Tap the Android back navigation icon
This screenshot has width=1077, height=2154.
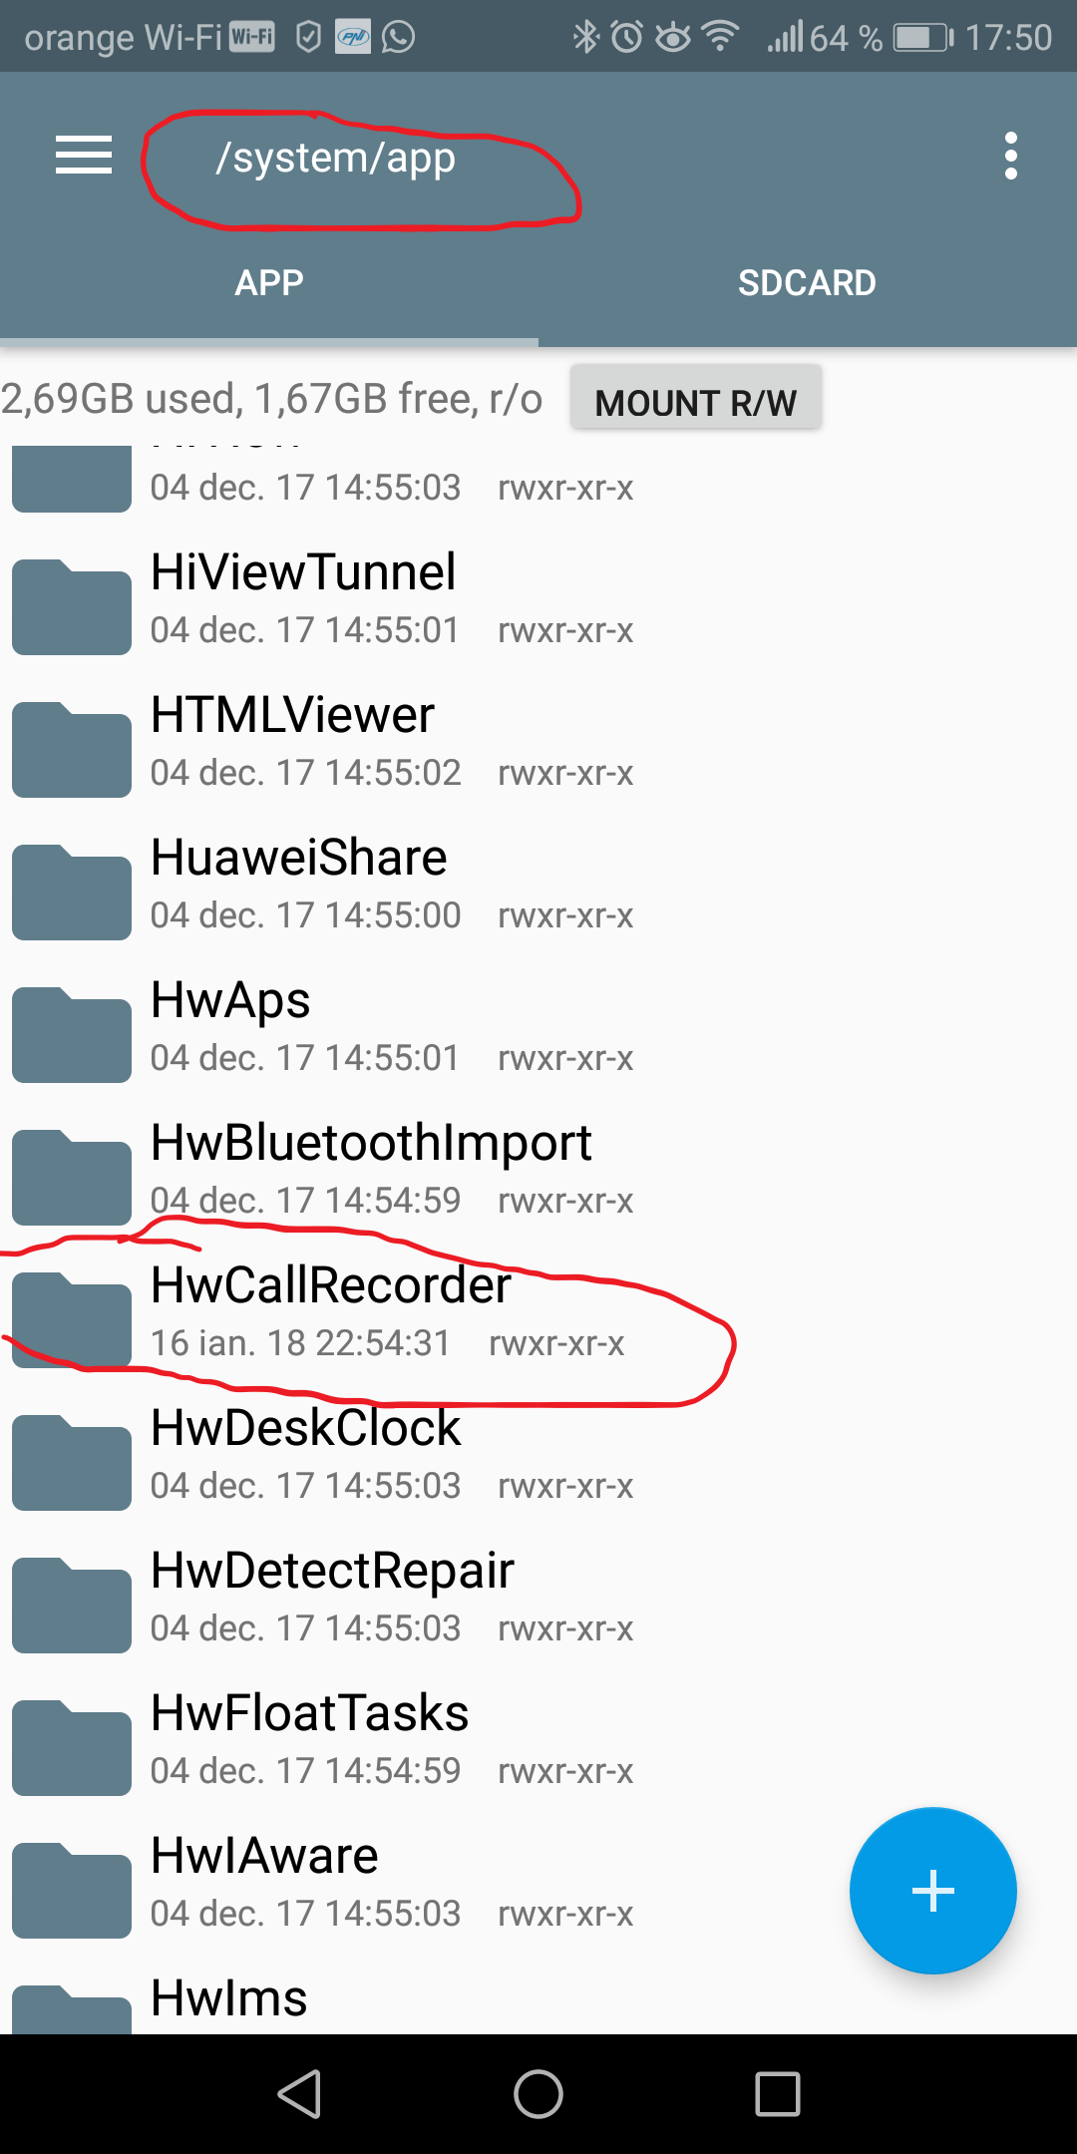pyautogui.click(x=299, y=2093)
